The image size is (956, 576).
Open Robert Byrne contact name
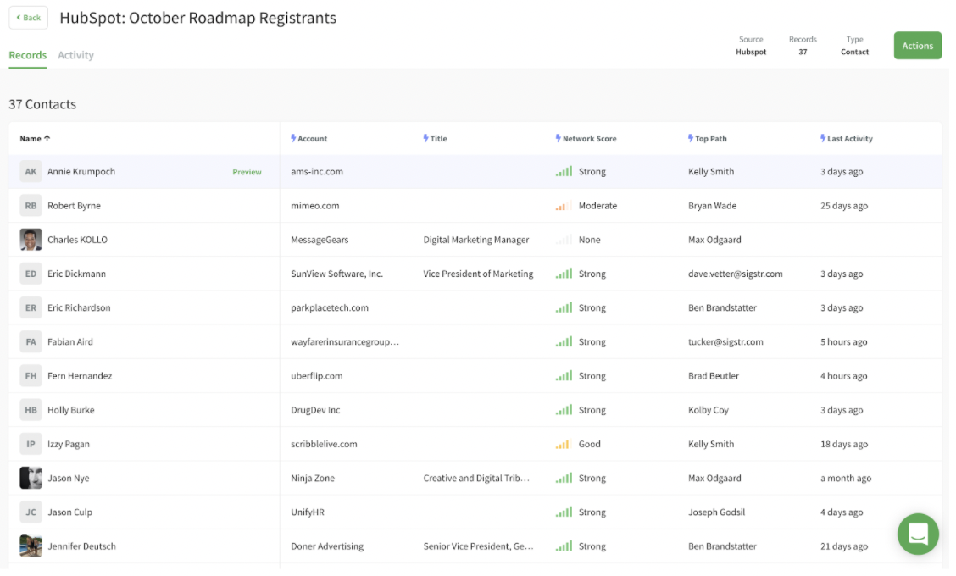74,206
